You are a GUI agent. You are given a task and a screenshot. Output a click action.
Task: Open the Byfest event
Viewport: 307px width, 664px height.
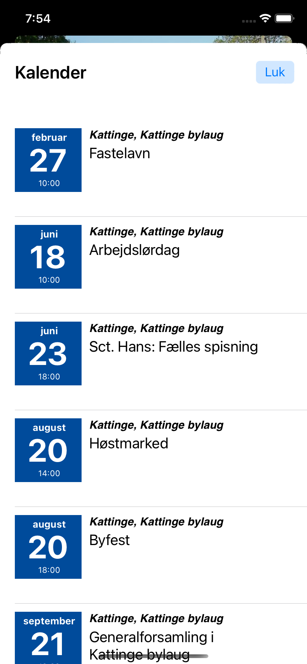click(x=109, y=540)
